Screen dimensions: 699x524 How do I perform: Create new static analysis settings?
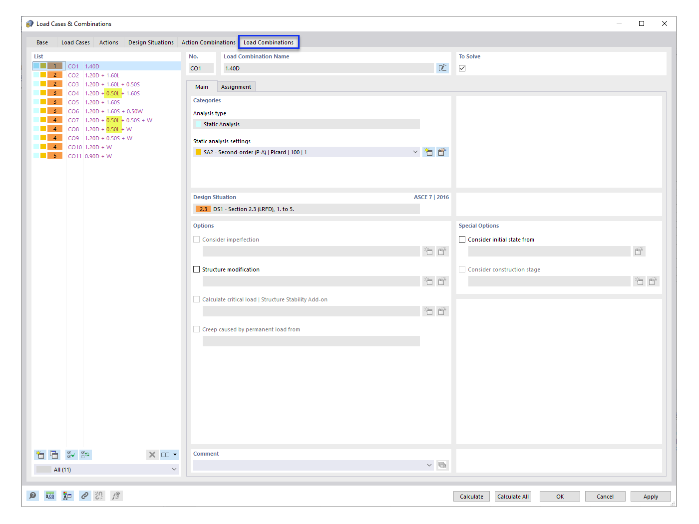pyautogui.click(x=428, y=152)
